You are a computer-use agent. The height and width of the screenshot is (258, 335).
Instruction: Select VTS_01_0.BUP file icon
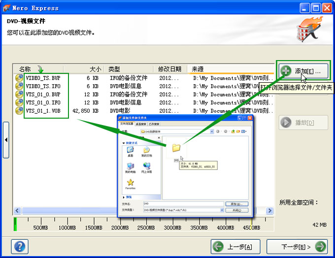pyautogui.click(x=19, y=95)
